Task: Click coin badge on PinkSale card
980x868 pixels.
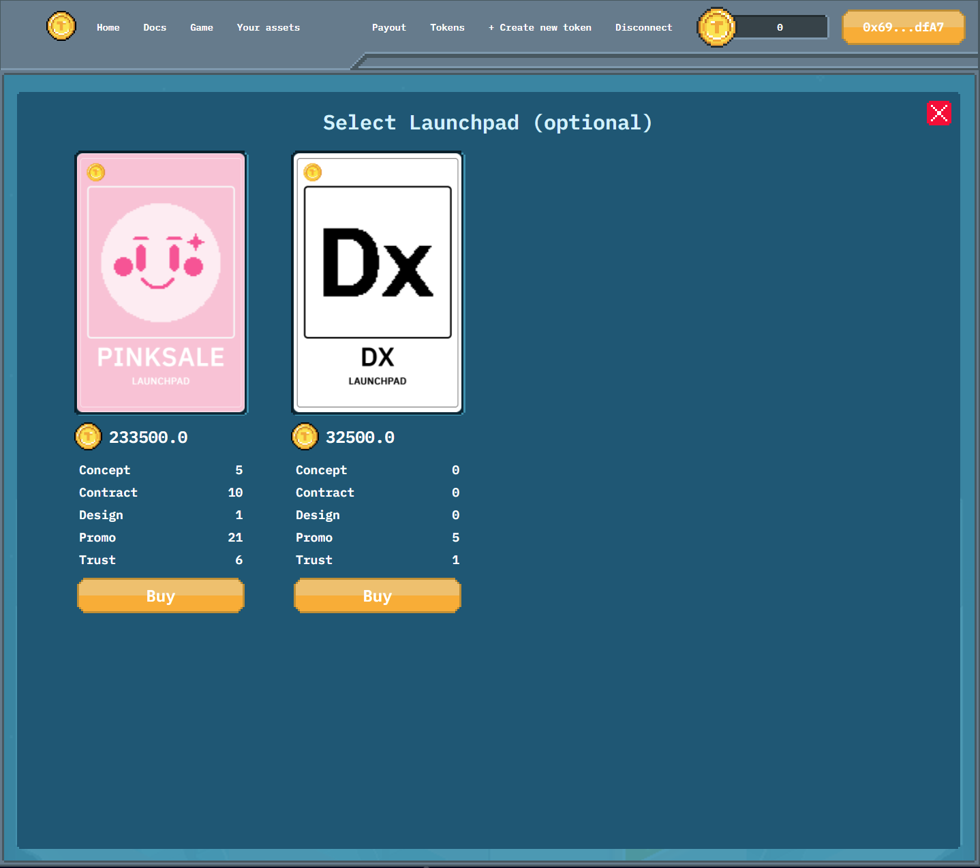Action: [96, 172]
